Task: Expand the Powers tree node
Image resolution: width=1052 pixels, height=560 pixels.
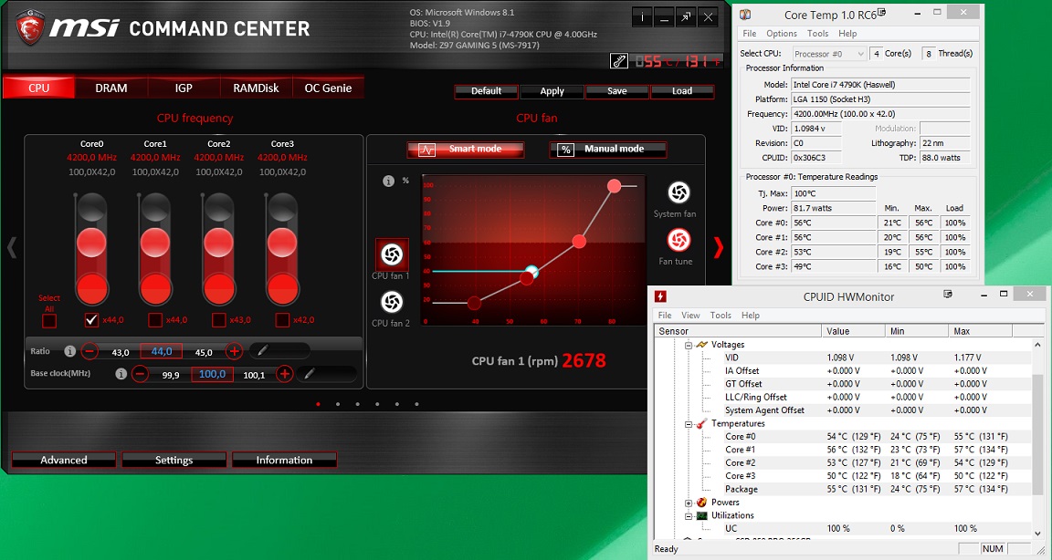Action: 689,503
